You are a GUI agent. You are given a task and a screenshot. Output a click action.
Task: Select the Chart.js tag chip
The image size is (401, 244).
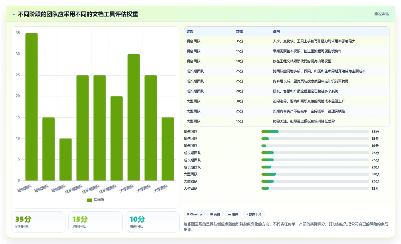coord(194,214)
